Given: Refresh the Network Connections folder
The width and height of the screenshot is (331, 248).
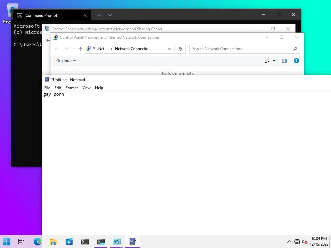Looking at the screenshot, I should (x=180, y=49).
